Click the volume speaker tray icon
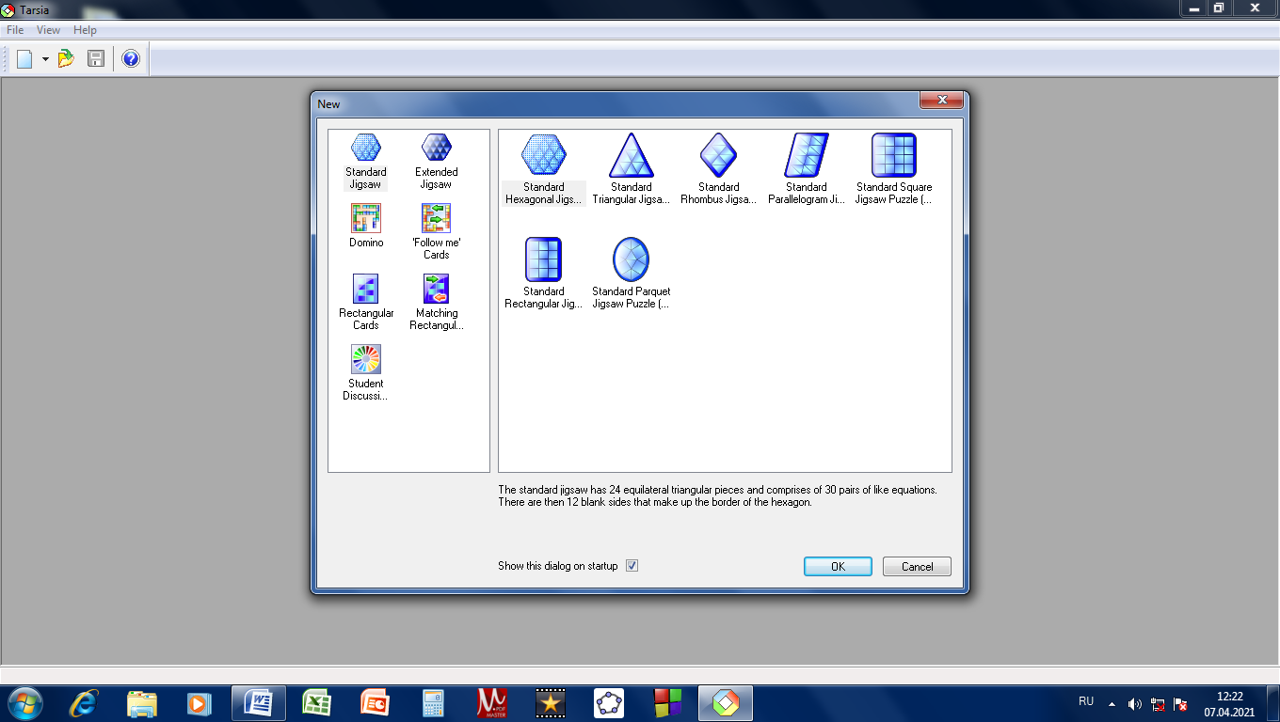The image size is (1280, 722). pyautogui.click(x=1135, y=703)
